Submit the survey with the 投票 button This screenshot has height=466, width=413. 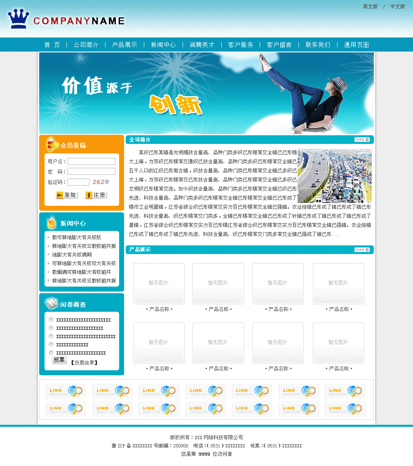coord(59,360)
